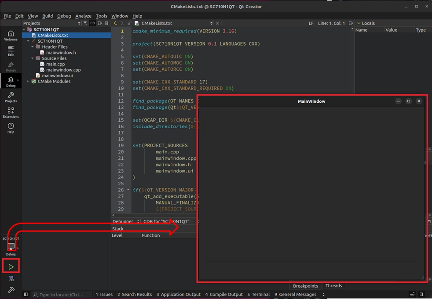Switch to Edit mode in sidebar
432x299 pixels.
point(11,50)
